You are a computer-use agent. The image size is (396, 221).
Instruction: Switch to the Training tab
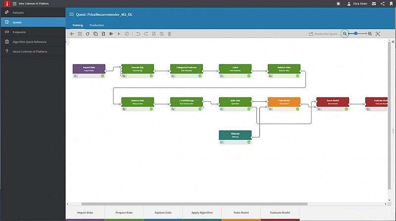[x=78, y=25]
